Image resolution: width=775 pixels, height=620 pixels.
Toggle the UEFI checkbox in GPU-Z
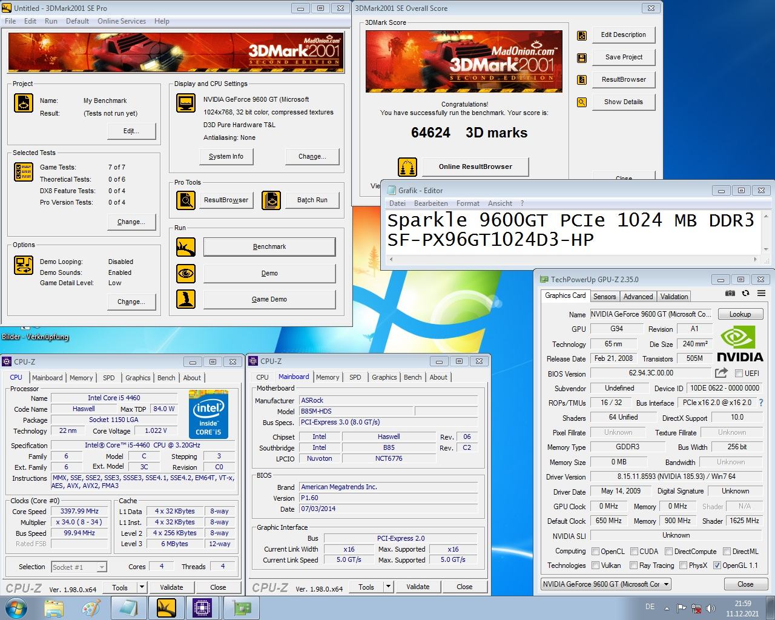click(x=739, y=374)
